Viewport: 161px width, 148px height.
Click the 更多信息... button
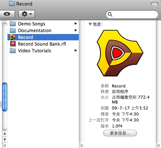120,133
